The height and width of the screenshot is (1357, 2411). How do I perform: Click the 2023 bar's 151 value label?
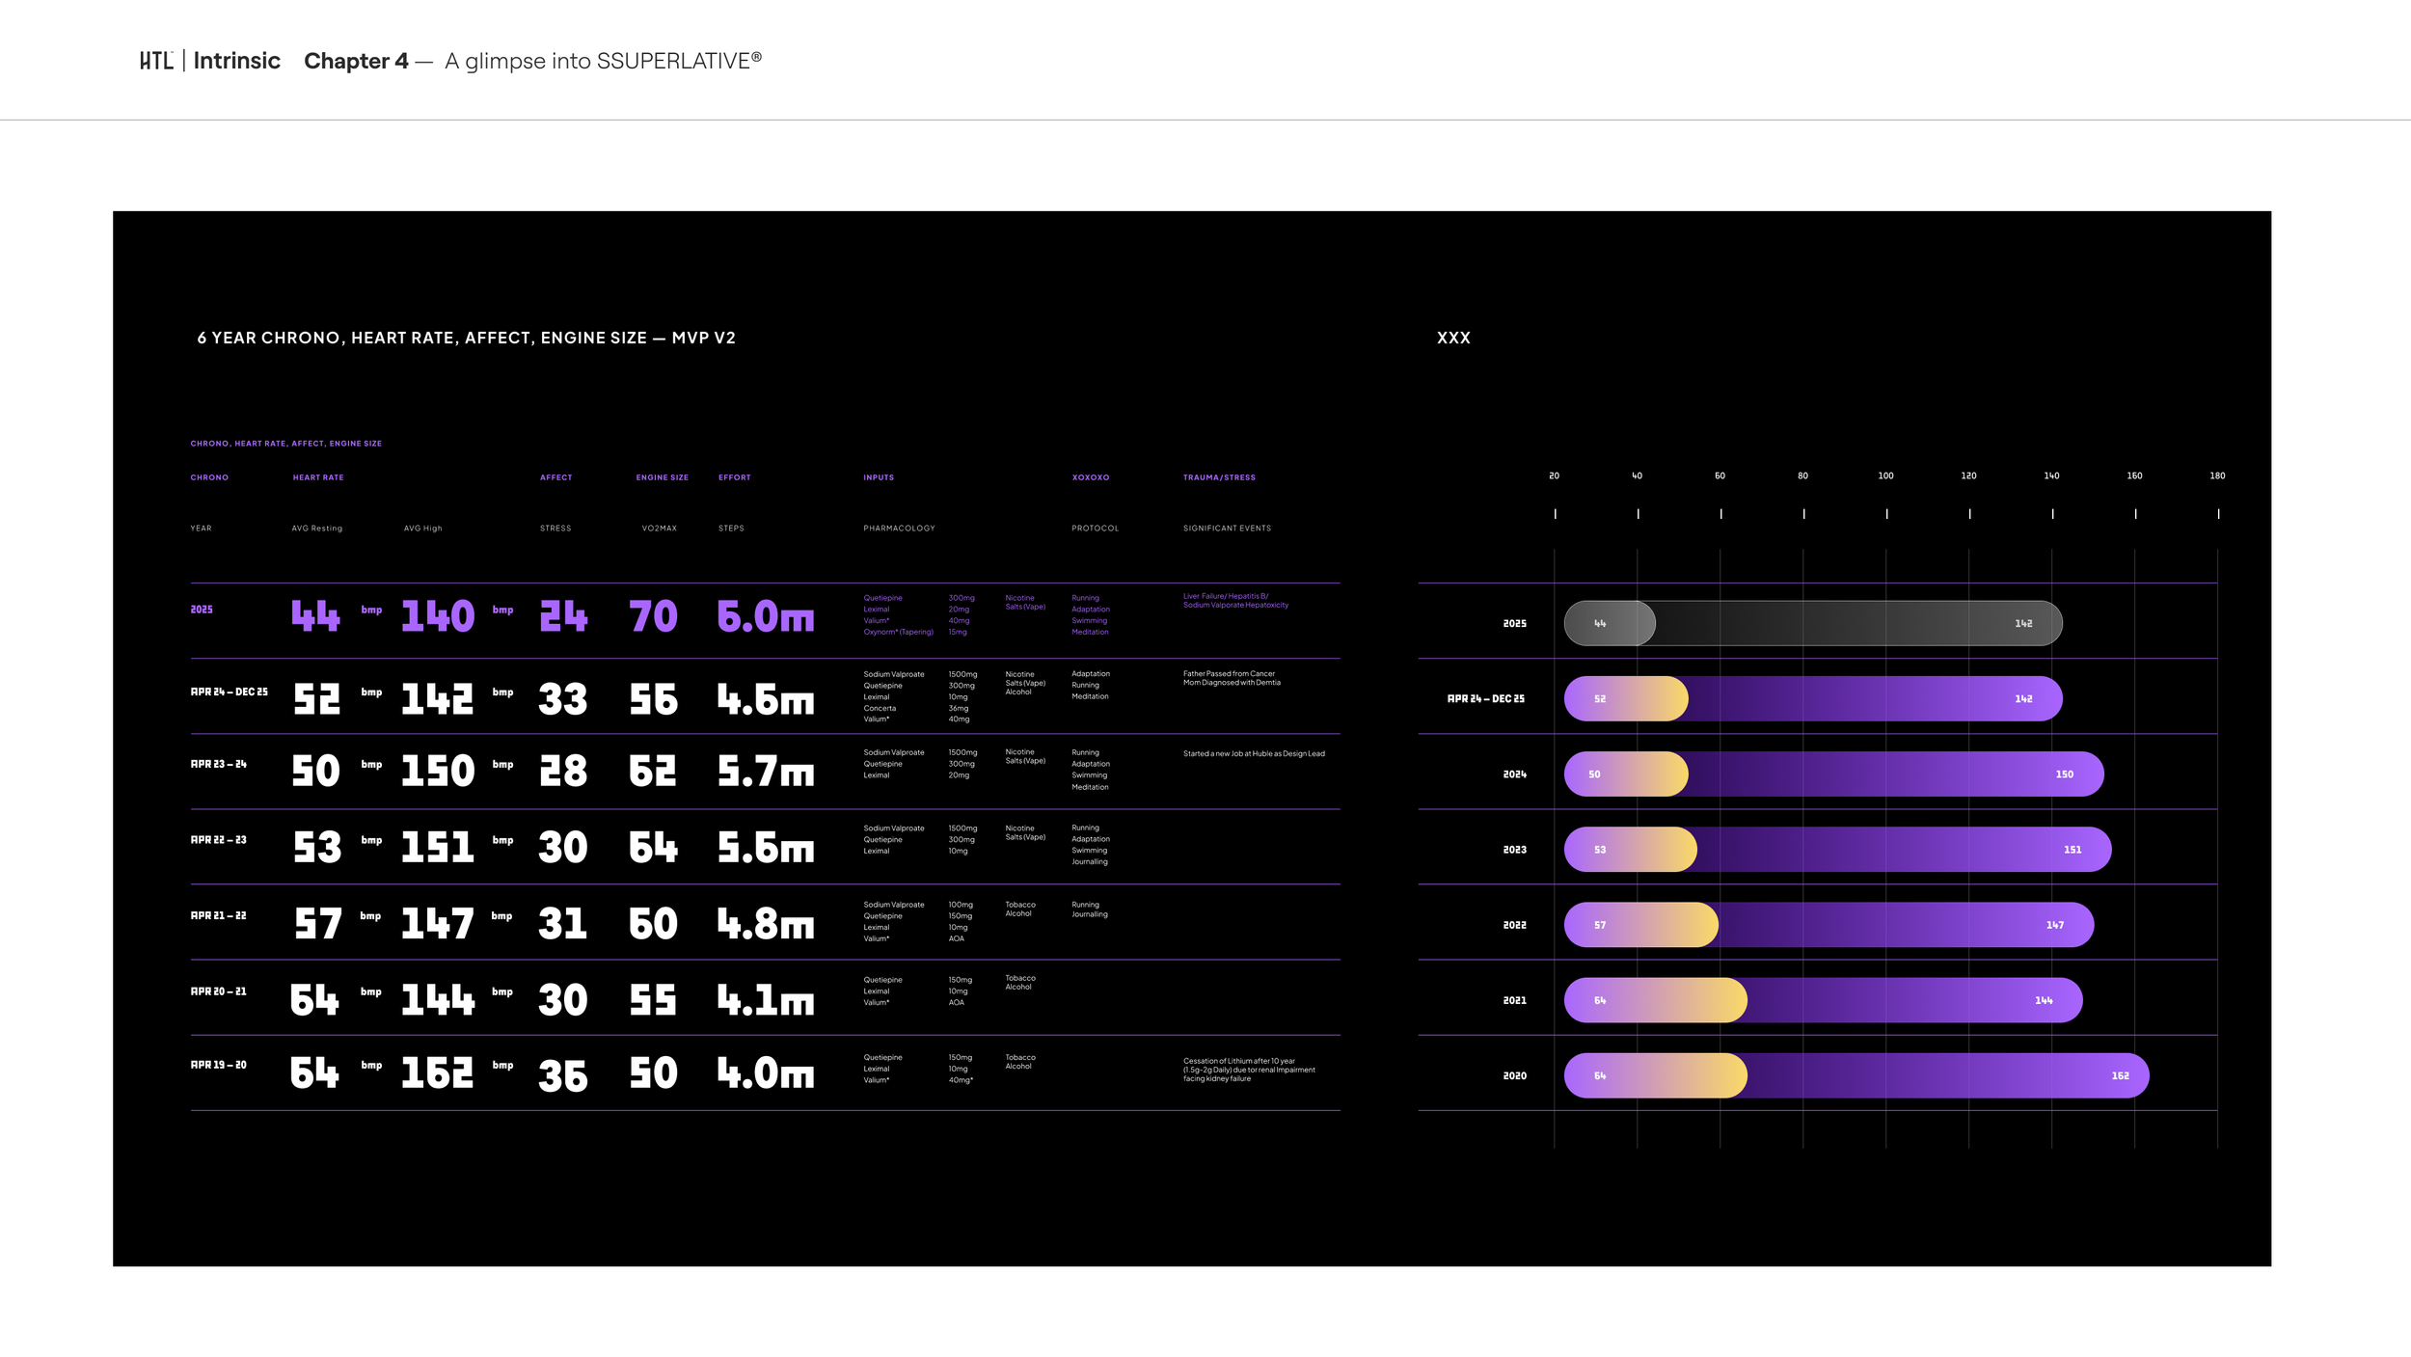[x=2072, y=850]
